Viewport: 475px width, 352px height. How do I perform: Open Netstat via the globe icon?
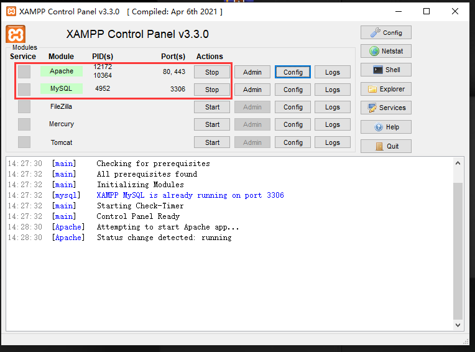(x=385, y=51)
